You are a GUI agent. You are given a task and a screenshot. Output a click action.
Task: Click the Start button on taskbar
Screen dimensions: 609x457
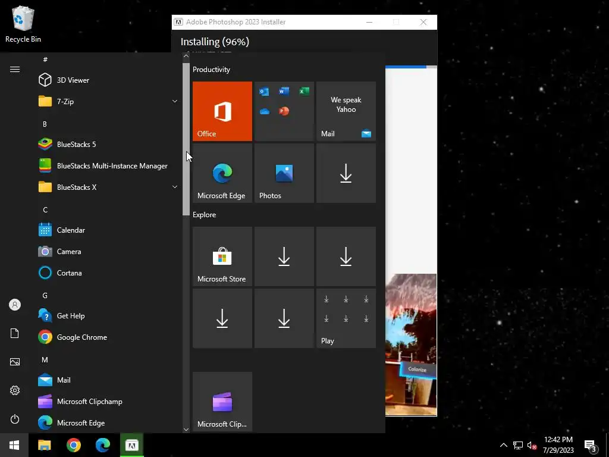(14, 445)
